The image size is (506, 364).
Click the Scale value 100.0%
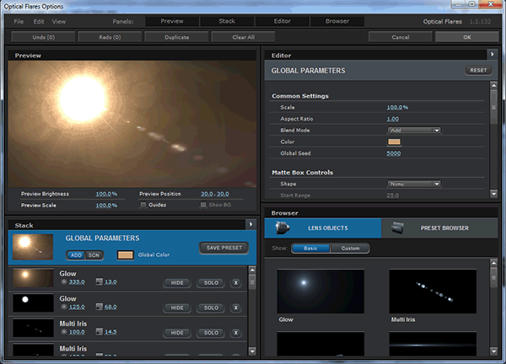[x=397, y=107]
